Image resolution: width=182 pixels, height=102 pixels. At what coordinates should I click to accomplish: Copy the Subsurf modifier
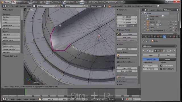pyautogui.click(x=167, y=56)
